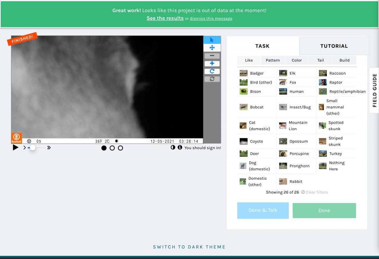This screenshot has width=379, height=259.
Task: Open the Color filter
Action: [x=297, y=60]
